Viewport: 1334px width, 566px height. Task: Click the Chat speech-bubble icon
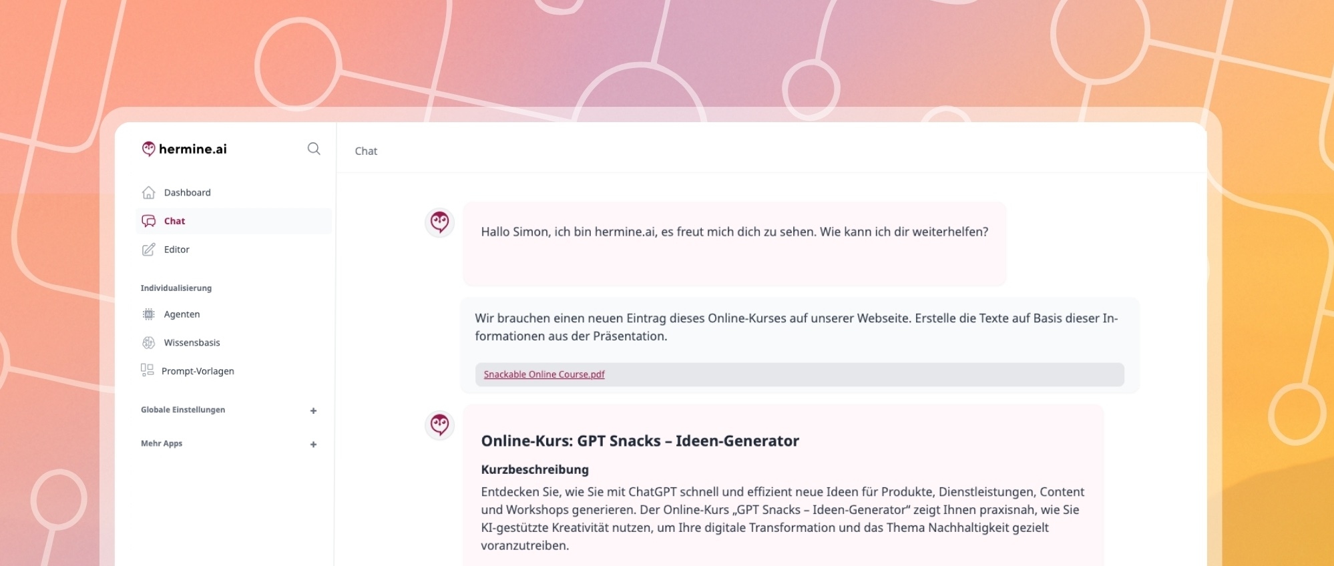[148, 220]
